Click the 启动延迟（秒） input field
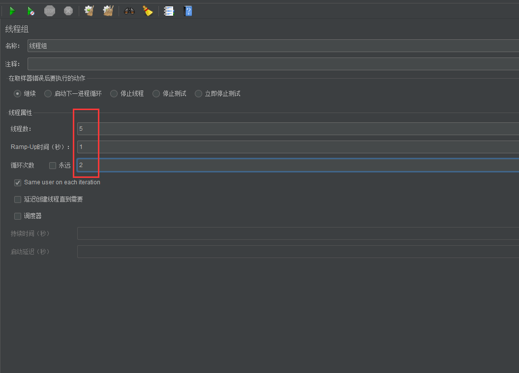This screenshot has height=373, width=519. click(298, 252)
